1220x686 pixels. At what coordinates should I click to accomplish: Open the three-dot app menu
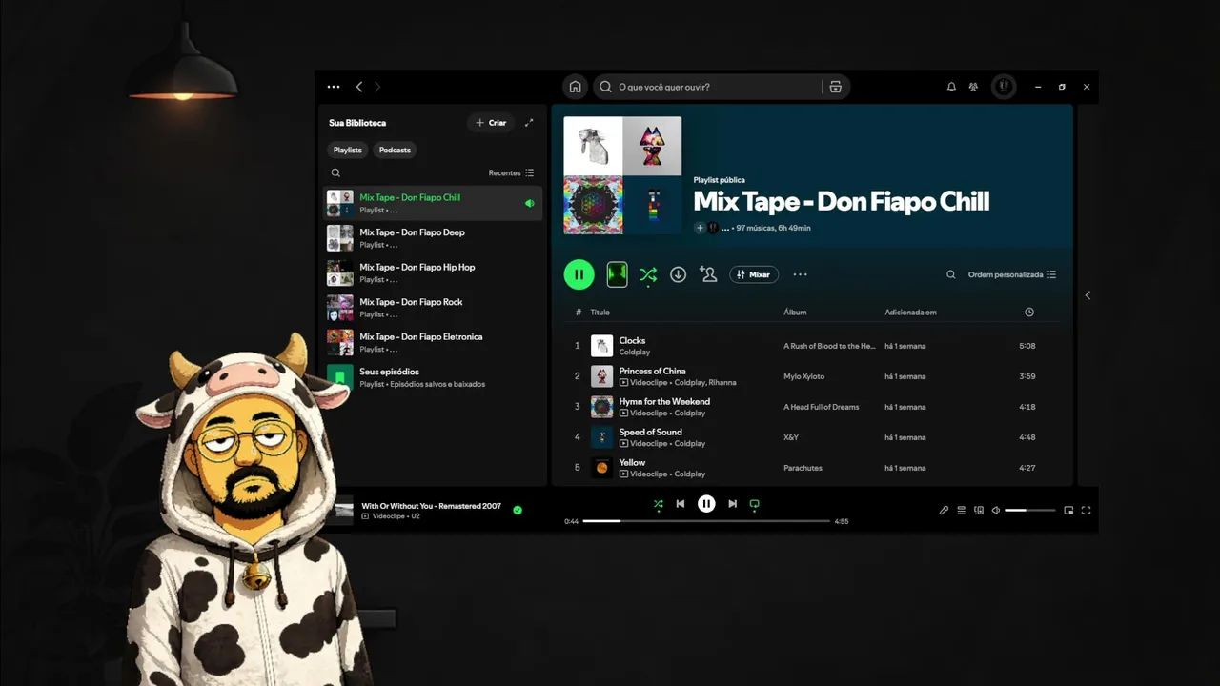[334, 87]
